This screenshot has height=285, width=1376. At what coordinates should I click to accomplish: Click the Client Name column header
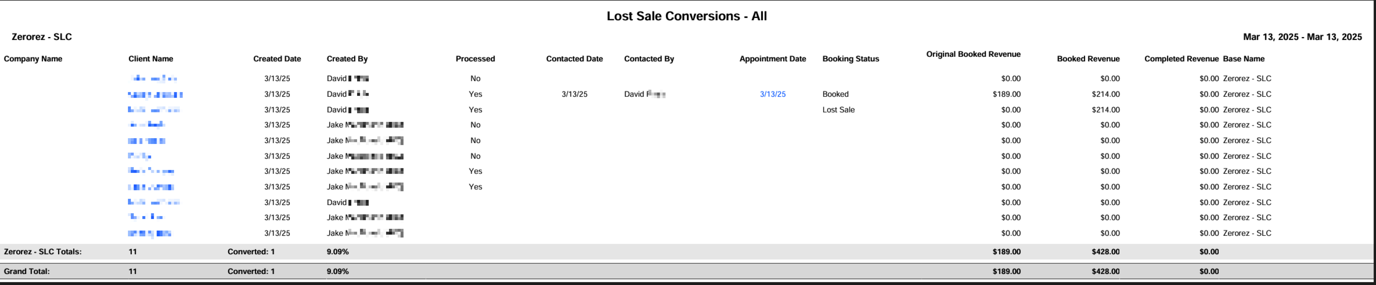point(151,59)
